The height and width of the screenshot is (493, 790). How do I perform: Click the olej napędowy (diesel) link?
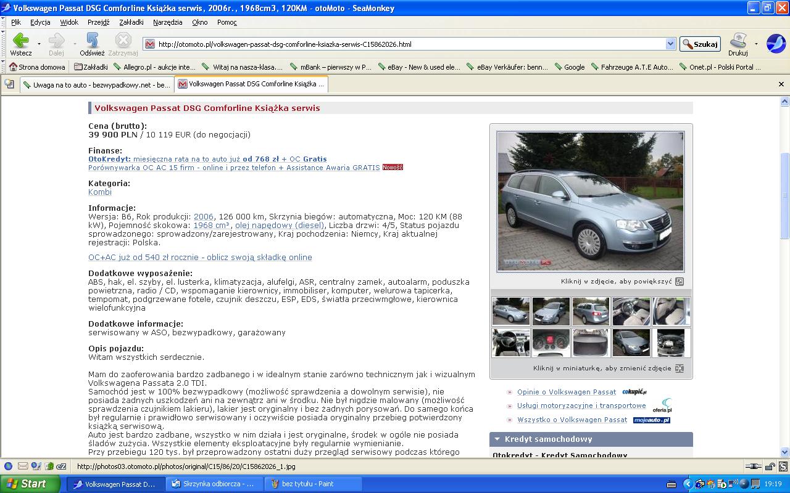(x=279, y=226)
